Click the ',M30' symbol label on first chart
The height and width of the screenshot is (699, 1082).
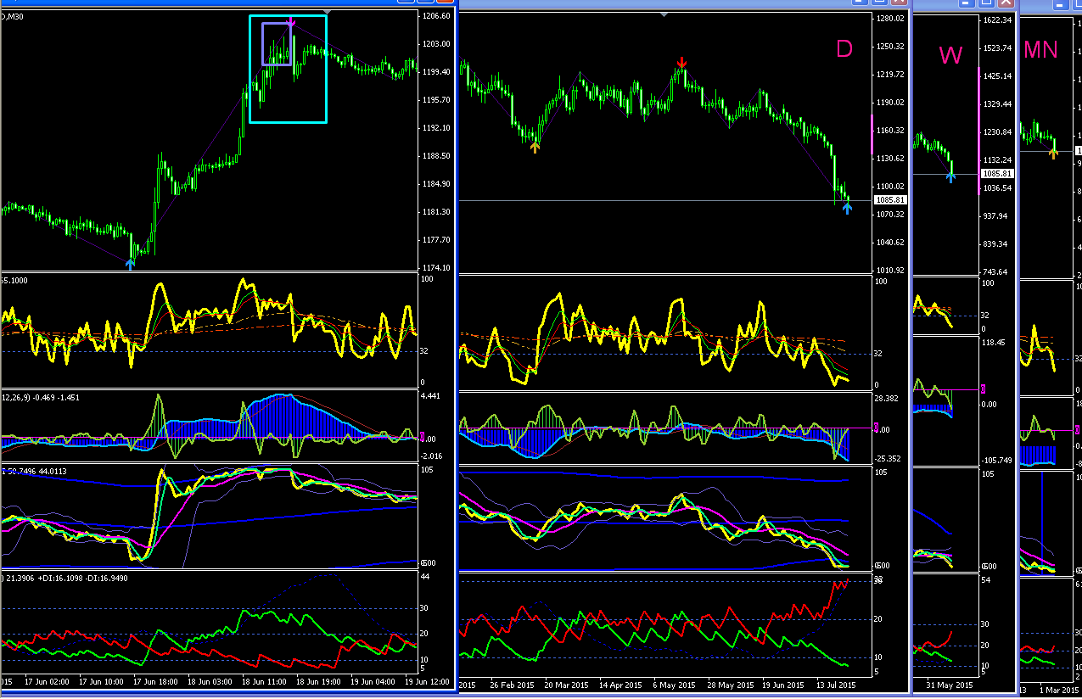pyautogui.click(x=14, y=16)
